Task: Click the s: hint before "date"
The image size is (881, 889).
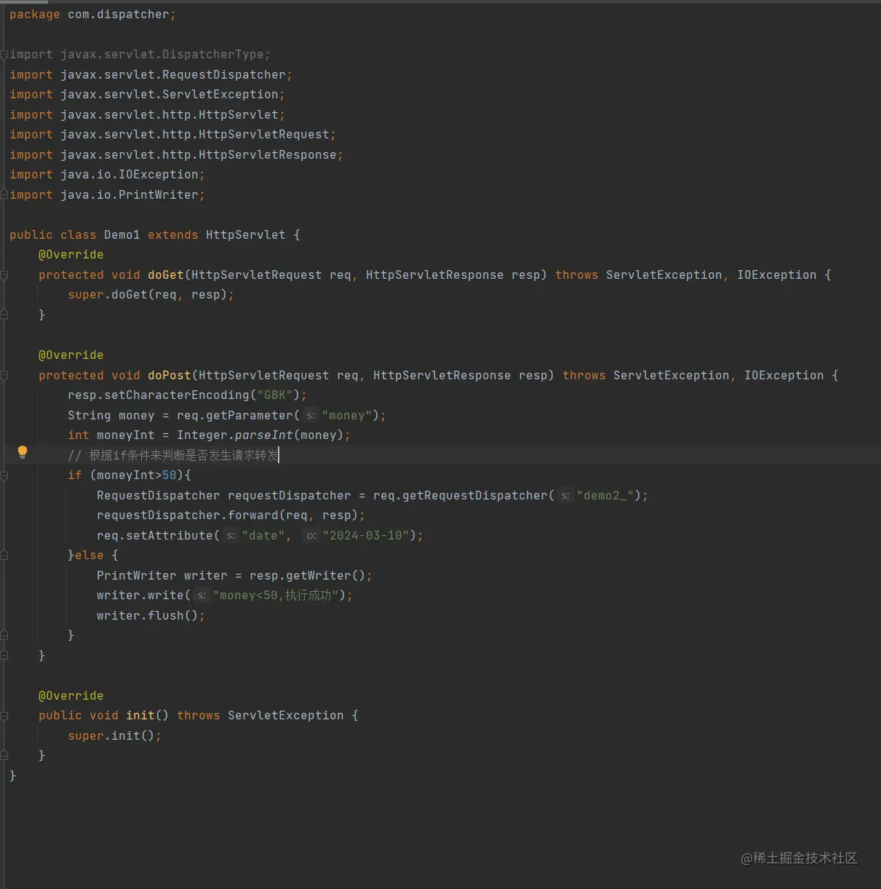Action: tap(231, 536)
